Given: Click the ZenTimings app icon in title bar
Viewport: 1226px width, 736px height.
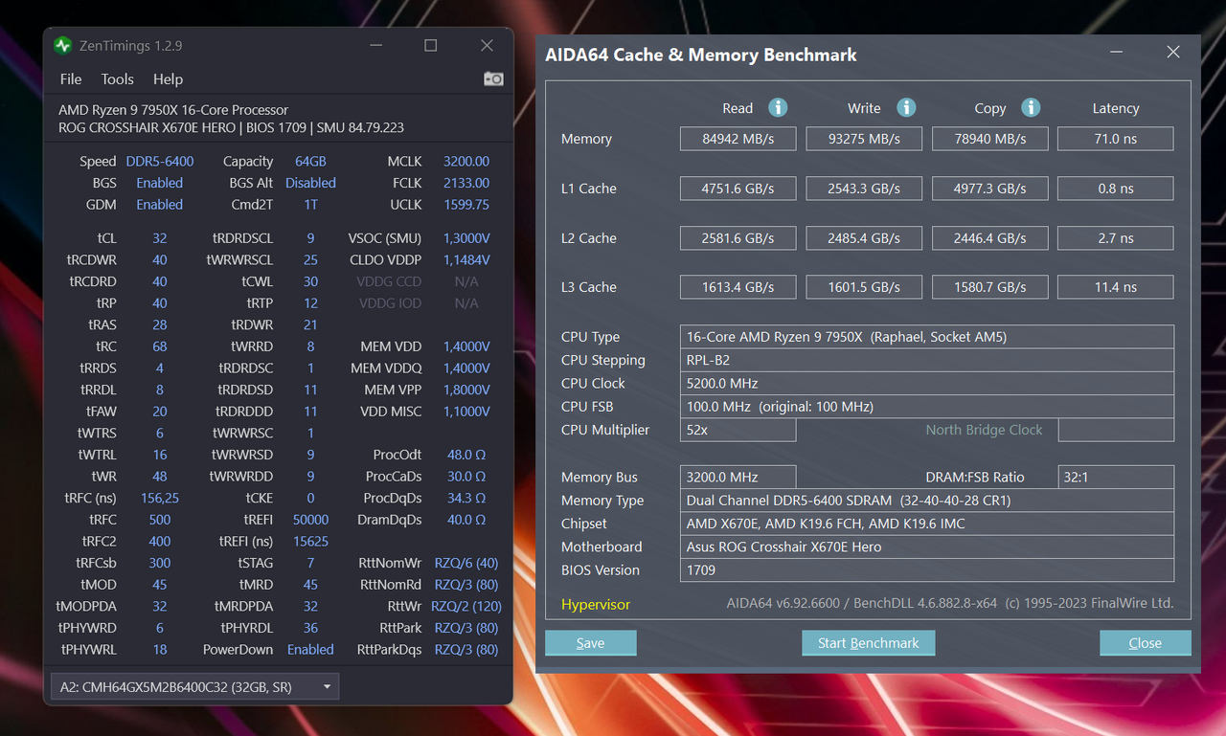Looking at the screenshot, I should pyautogui.click(x=63, y=46).
